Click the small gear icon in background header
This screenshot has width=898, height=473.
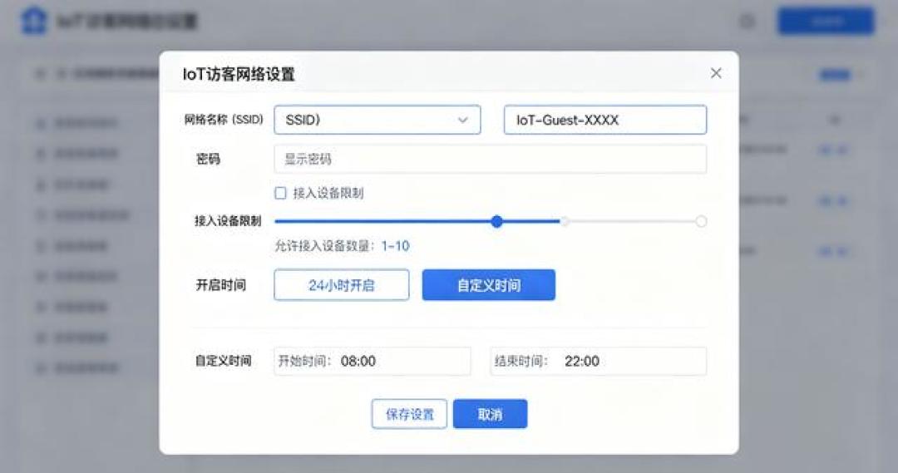pyautogui.click(x=748, y=22)
